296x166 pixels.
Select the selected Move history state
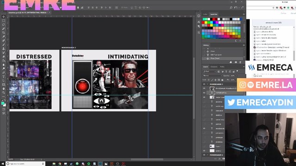pos(223,59)
